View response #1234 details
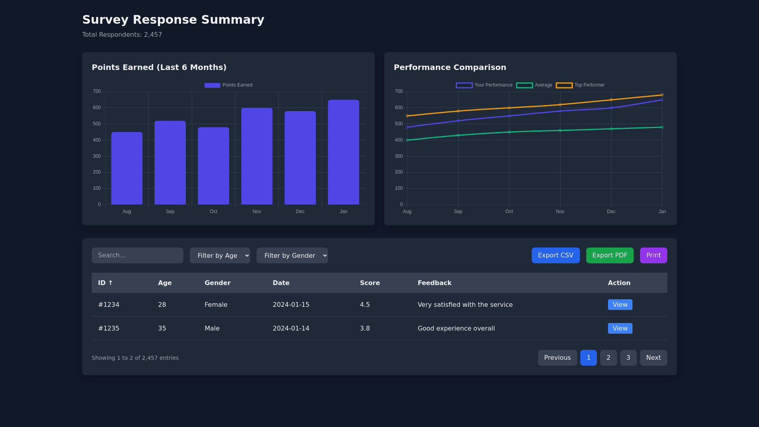The image size is (759, 427). (x=620, y=305)
